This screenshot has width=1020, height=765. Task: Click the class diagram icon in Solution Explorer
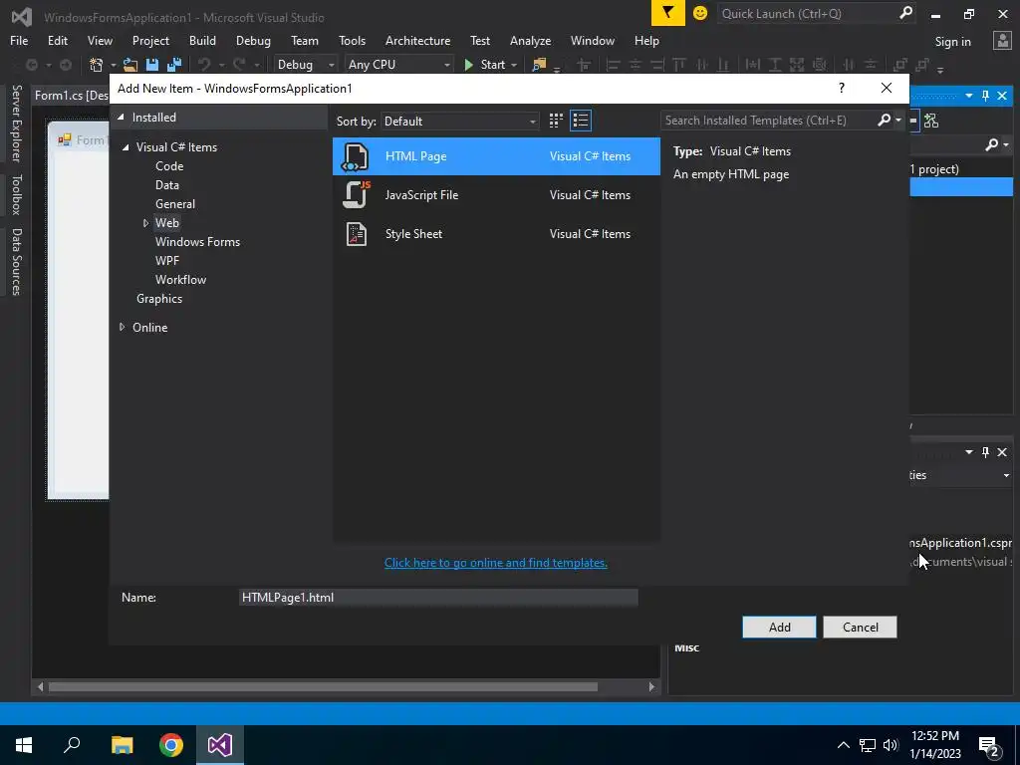coord(931,121)
